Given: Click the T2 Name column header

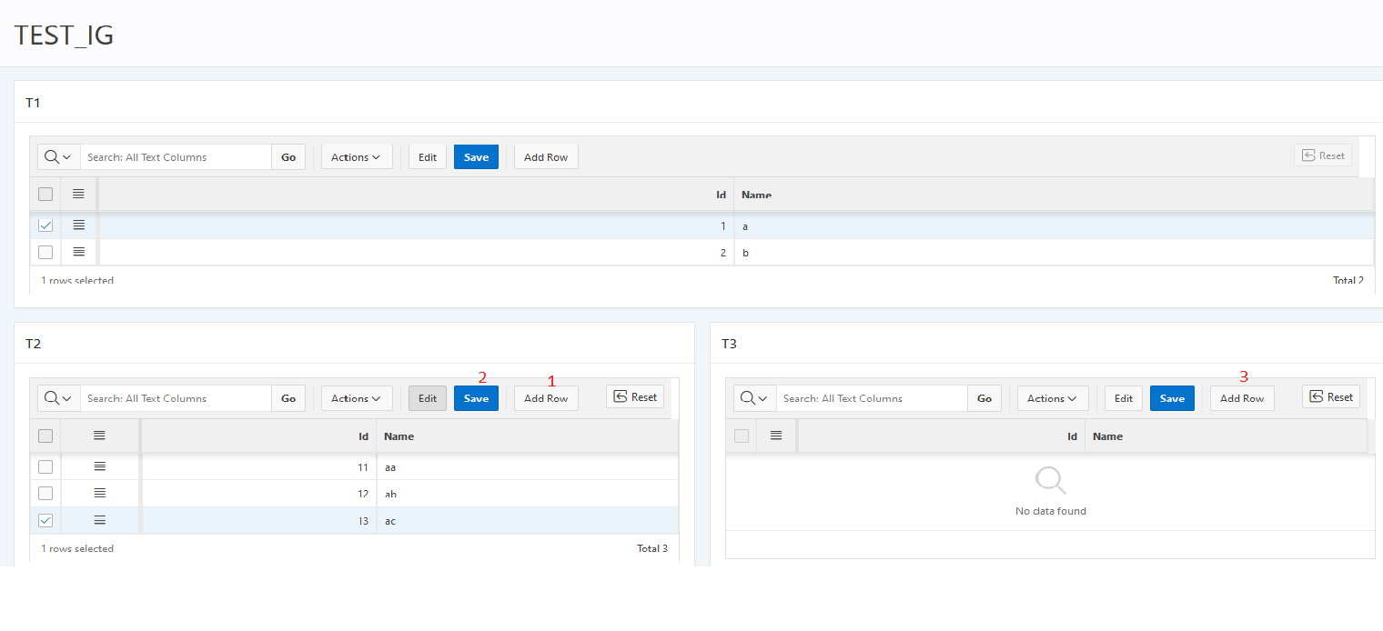Looking at the screenshot, I should (528, 436).
